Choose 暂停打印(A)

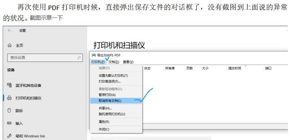tap(107, 95)
